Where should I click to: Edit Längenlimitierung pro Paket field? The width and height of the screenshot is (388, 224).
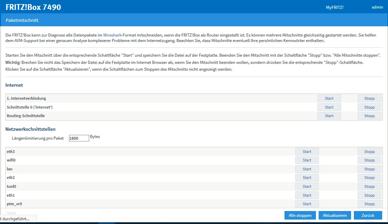pos(79,138)
